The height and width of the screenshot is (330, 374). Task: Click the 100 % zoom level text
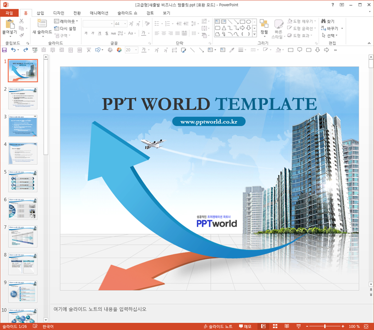[354, 327]
